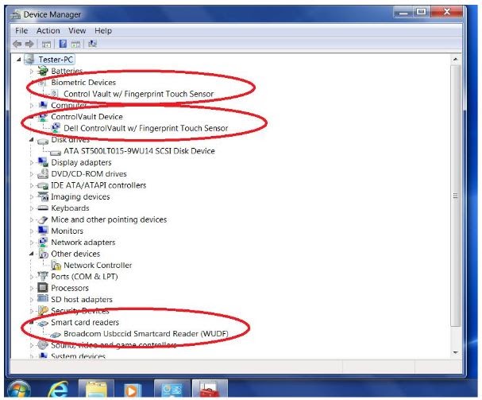Click the Ports (COM & LPT) icon
482x400 pixels.
(x=43, y=276)
